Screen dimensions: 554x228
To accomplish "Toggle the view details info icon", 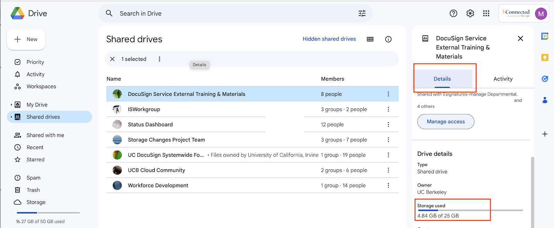I will (x=388, y=39).
